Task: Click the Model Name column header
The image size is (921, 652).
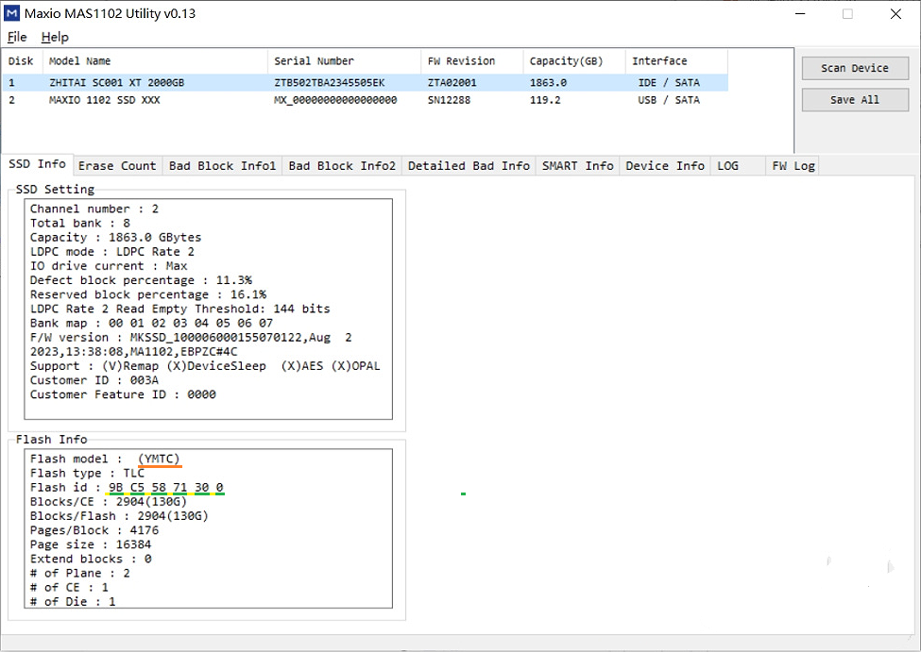Action: pyautogui.click(x=155, y=61)
